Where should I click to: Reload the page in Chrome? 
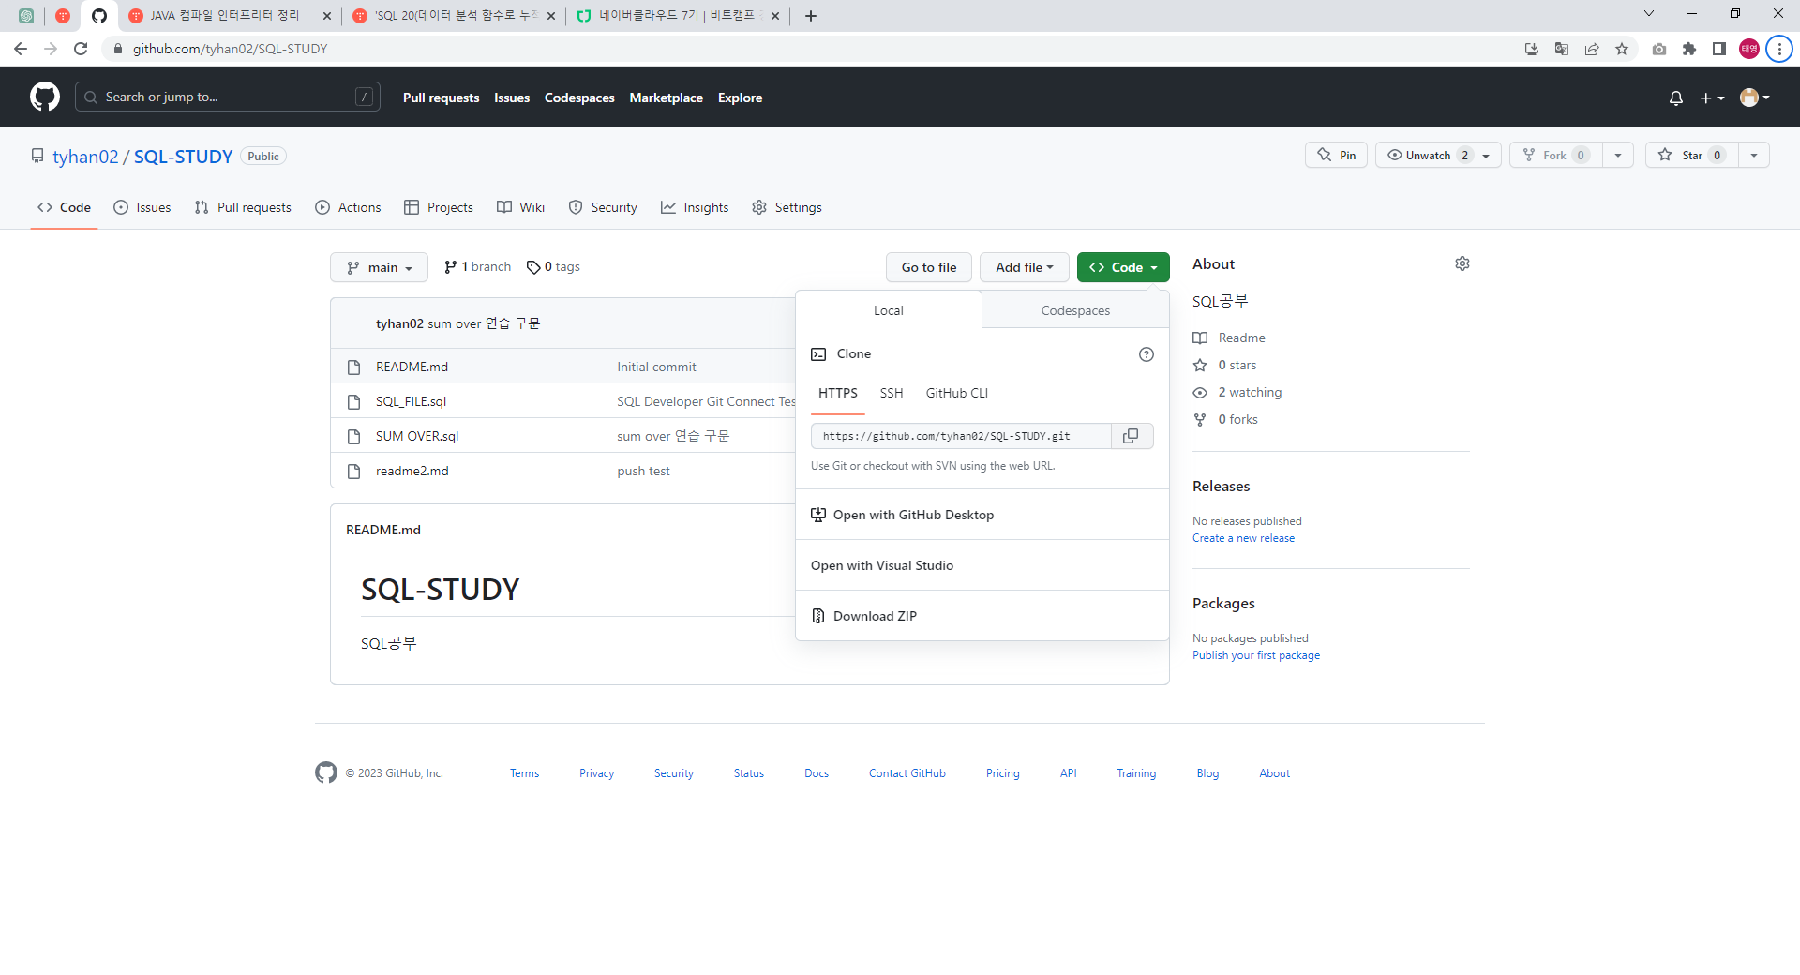[x=81, y=49]
